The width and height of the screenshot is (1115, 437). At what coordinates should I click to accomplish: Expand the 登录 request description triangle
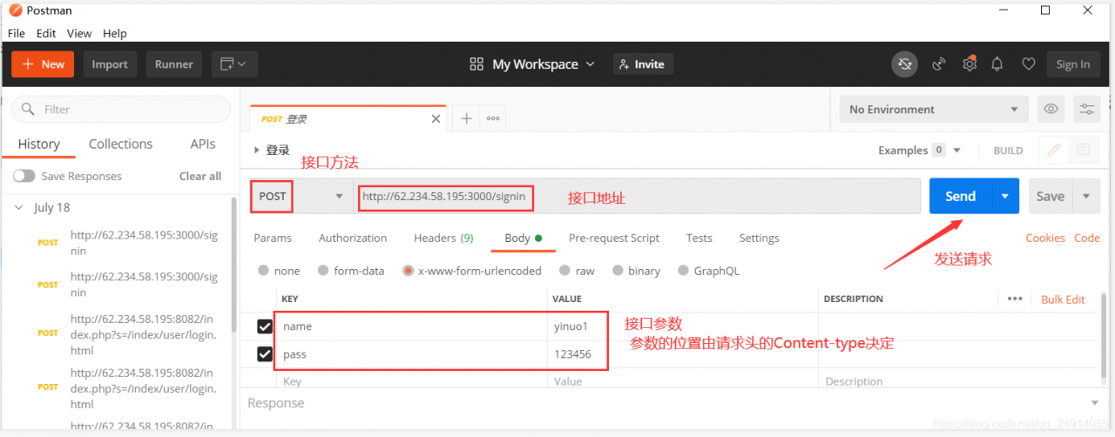tap(257, 150)
